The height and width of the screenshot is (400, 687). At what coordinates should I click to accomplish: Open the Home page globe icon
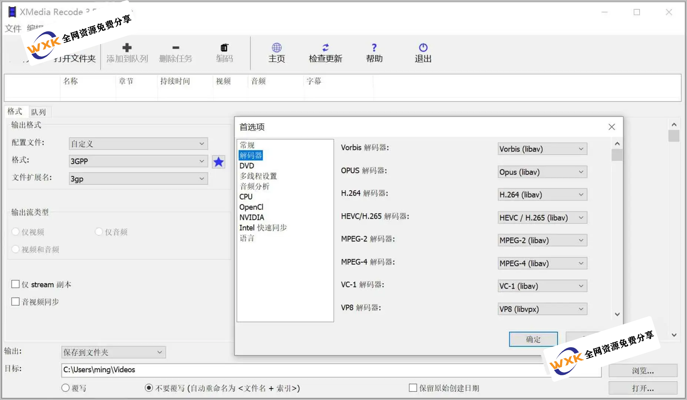pyautogui.click(x=277, y=48)
